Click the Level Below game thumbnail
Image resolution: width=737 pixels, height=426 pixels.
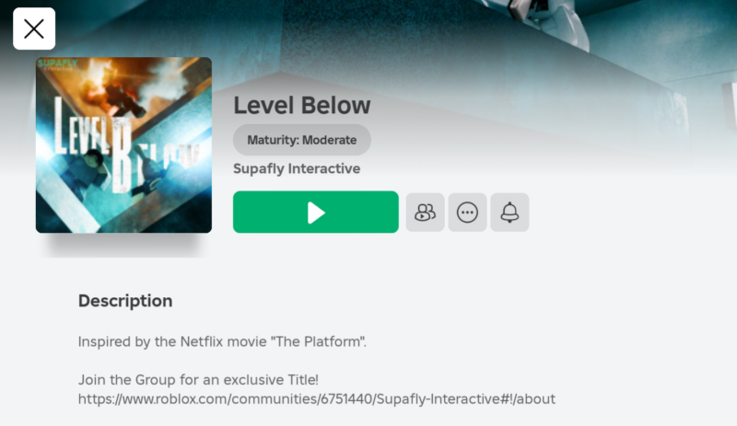pos(123,145)
